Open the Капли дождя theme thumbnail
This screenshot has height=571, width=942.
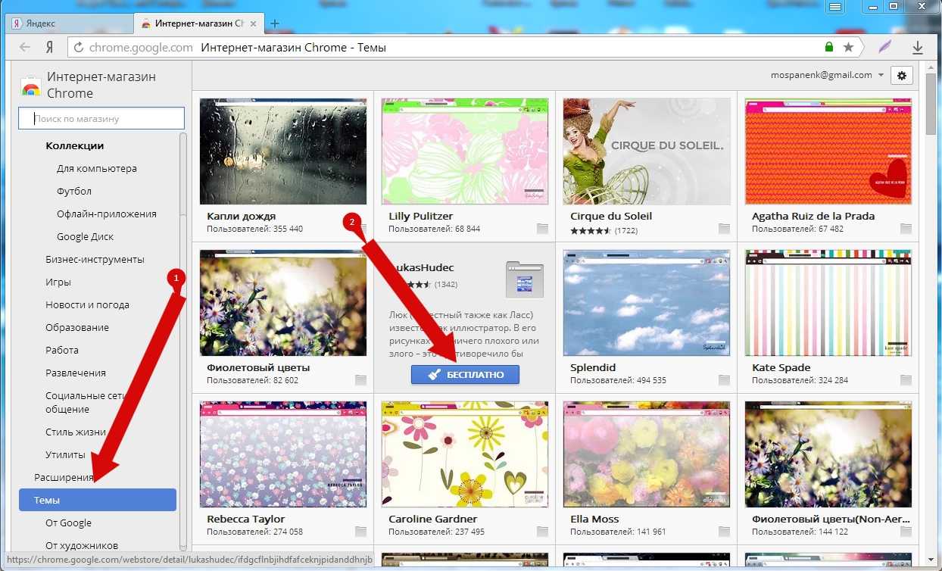tap(283, 151)
